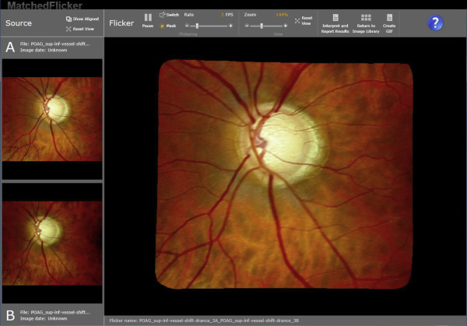Viewport: 467px width, 326px height.
Task: Open help with the blue question mark
Action: click(436, 23)
